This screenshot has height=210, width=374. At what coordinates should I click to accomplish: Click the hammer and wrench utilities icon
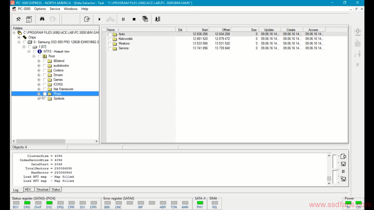coord(18,19)
